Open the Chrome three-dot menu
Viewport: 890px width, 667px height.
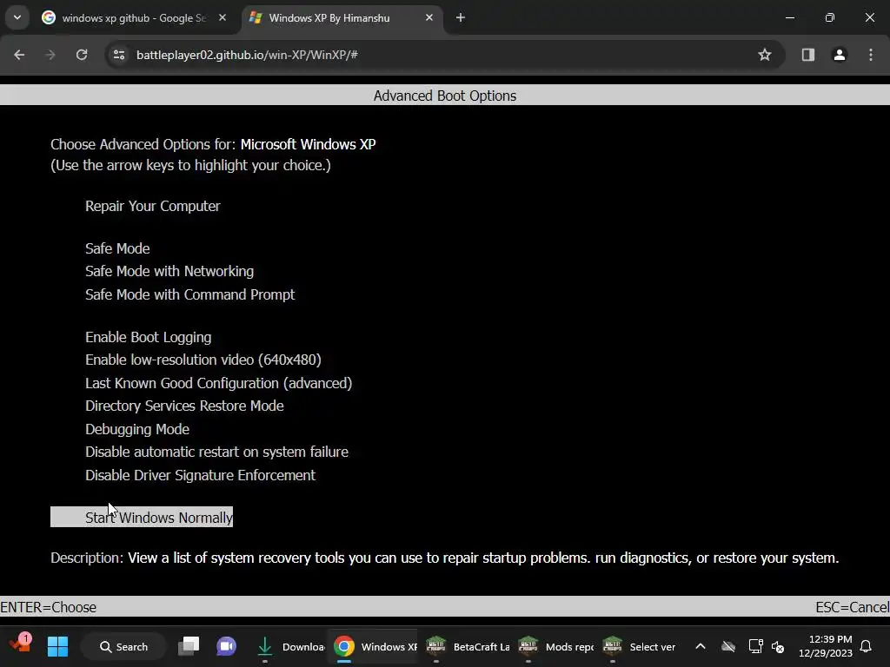(x=871, y=55)
